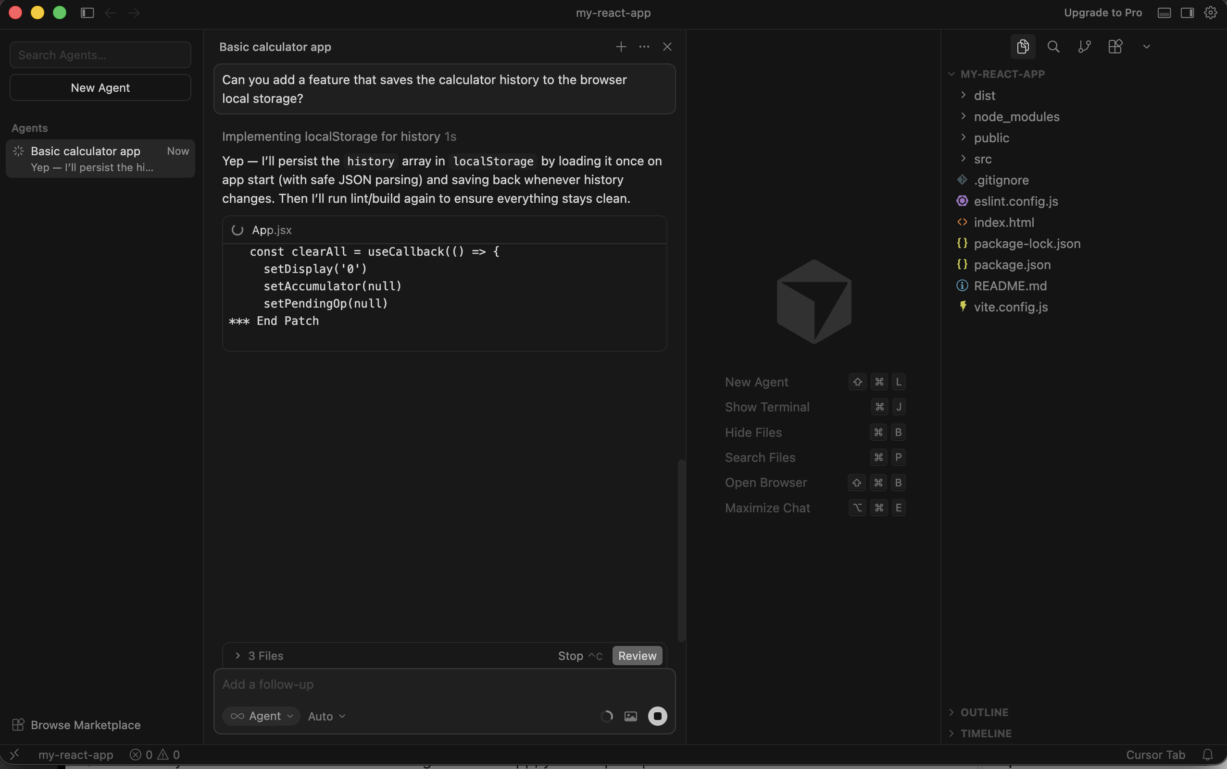The height and width of the screenshot is (769, 1227).
Task: Attach an image to the follow-up message
Action: click(631, 716)
